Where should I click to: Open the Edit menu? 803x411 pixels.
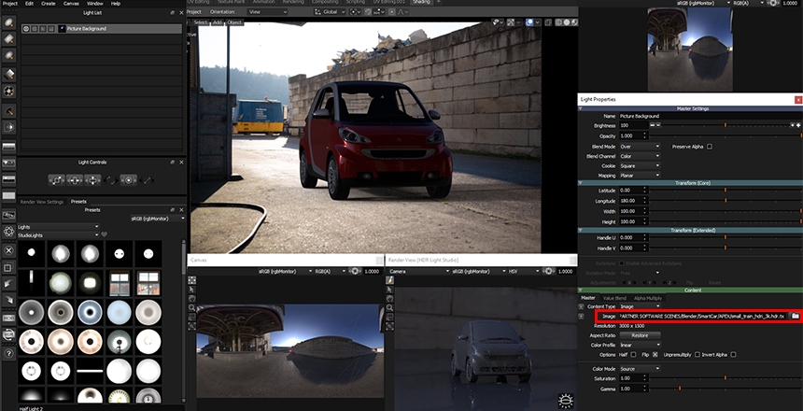coord(29,3)
